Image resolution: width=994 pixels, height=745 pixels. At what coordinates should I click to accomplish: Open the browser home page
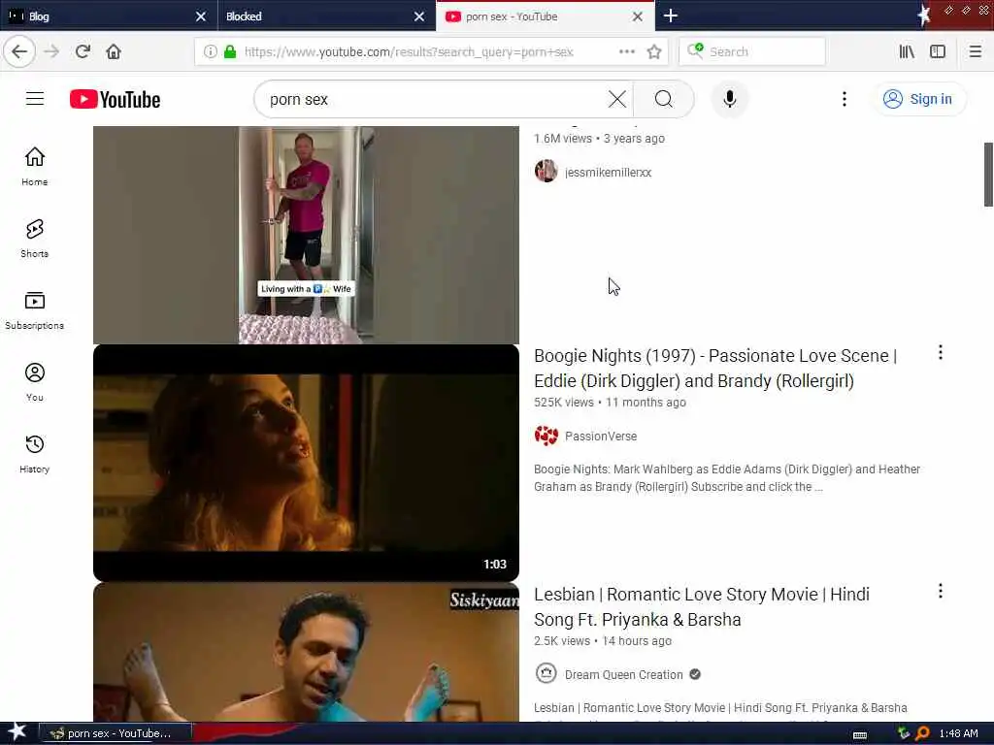pos(114,51)
